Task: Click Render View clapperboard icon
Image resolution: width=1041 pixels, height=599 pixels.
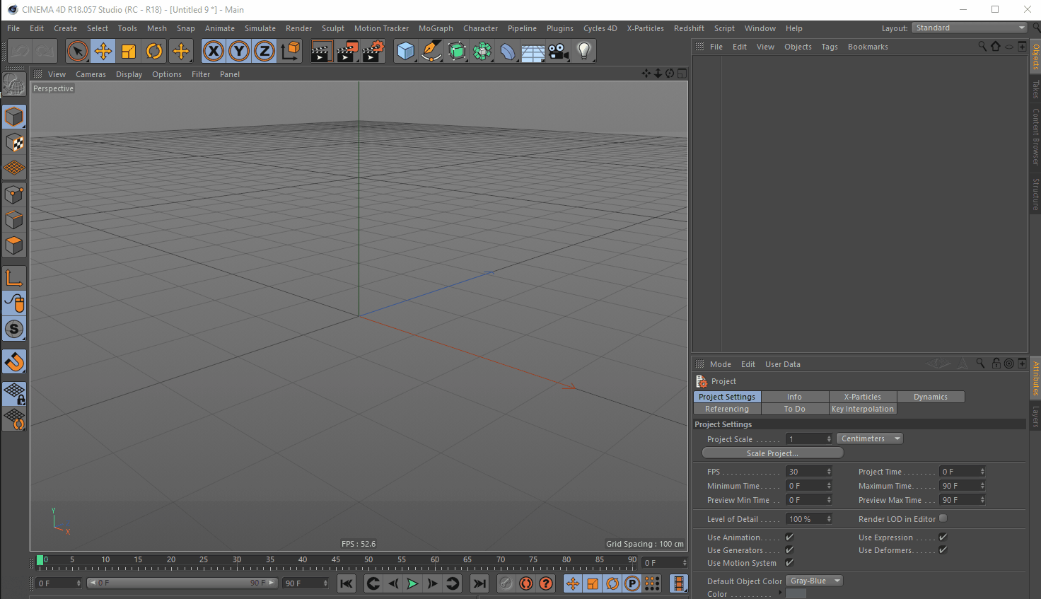Action: pyautogui.click(x=322, y=51)
